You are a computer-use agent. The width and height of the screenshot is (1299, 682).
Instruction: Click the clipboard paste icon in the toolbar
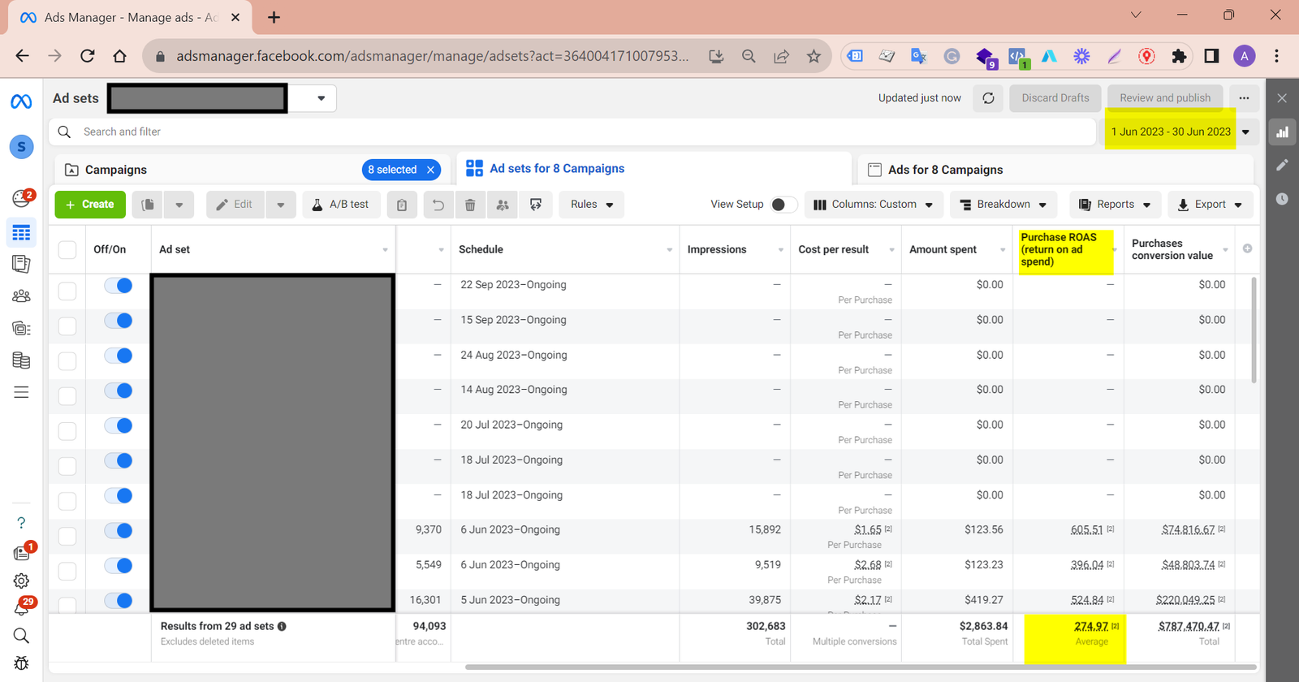[402, 205]
